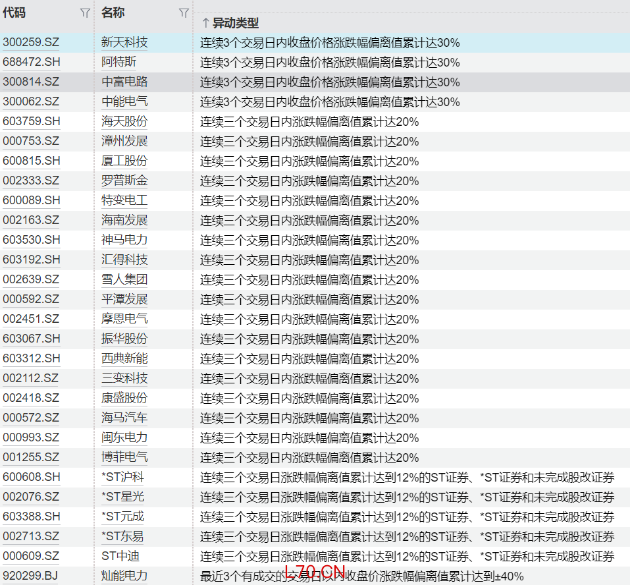Screen dimensions: 630x585
Task: Select the *ST沪科 name cell
Action: 122,478
